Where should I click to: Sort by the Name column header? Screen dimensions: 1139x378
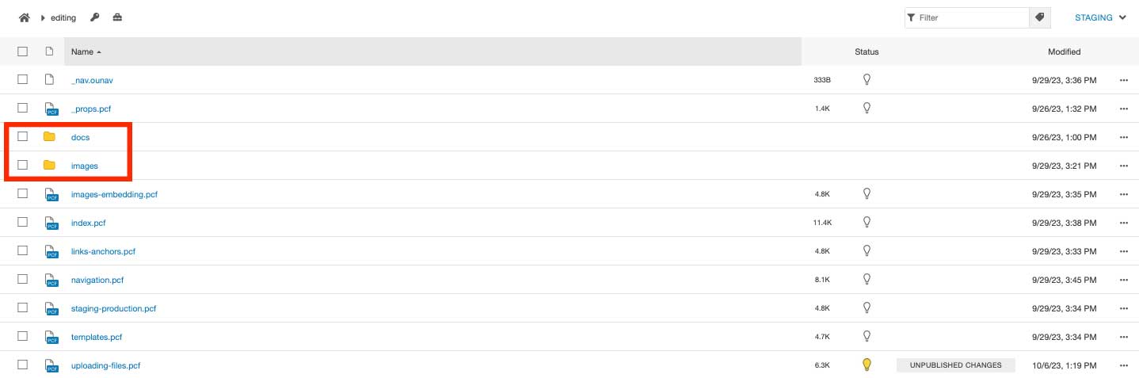point(86,52)
